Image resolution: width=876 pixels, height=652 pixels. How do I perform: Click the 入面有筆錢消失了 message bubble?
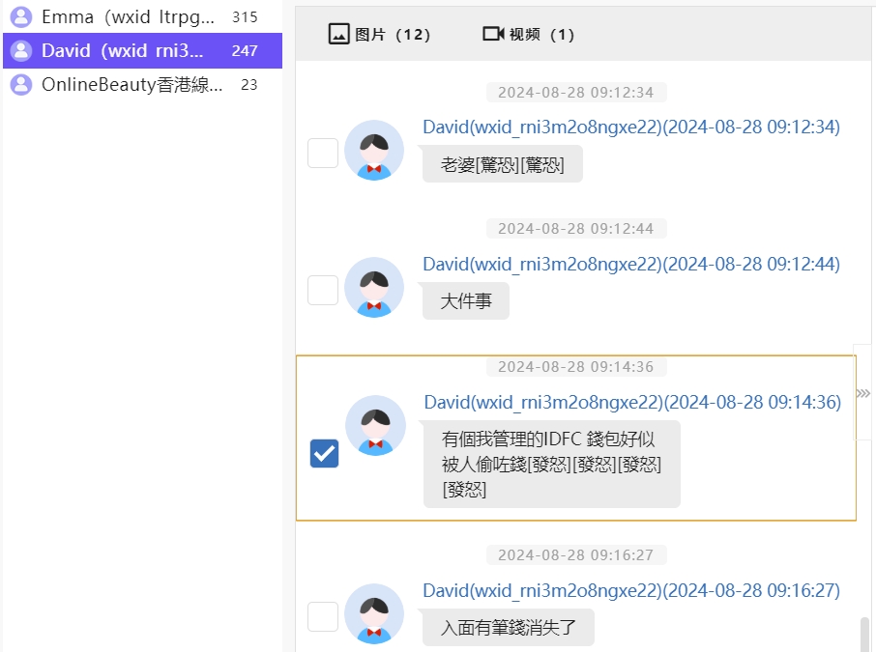coord(509,628)
